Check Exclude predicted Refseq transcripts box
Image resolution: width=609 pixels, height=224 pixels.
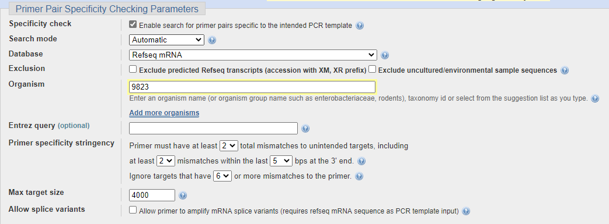133,69
